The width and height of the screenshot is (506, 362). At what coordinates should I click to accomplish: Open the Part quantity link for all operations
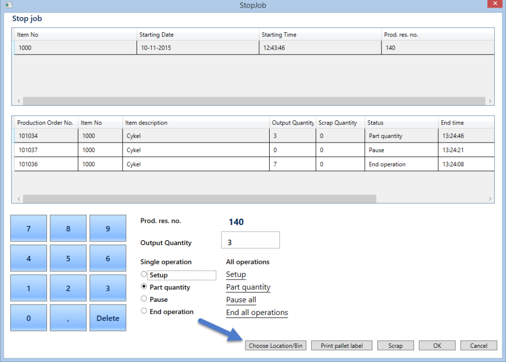pos(248,287)
